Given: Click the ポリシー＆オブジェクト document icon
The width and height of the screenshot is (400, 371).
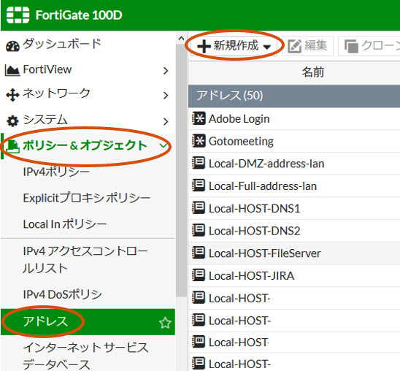Looking at the screenshot, I should (x=12, y=147).
